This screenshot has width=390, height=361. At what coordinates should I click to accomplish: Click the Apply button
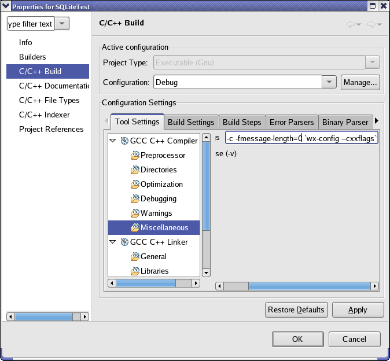tap(358, 310)
